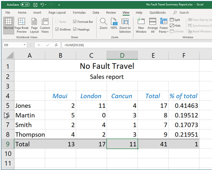
Task: Click the Enter checkmark in formula bar
Action: click(x=48, y=45)
